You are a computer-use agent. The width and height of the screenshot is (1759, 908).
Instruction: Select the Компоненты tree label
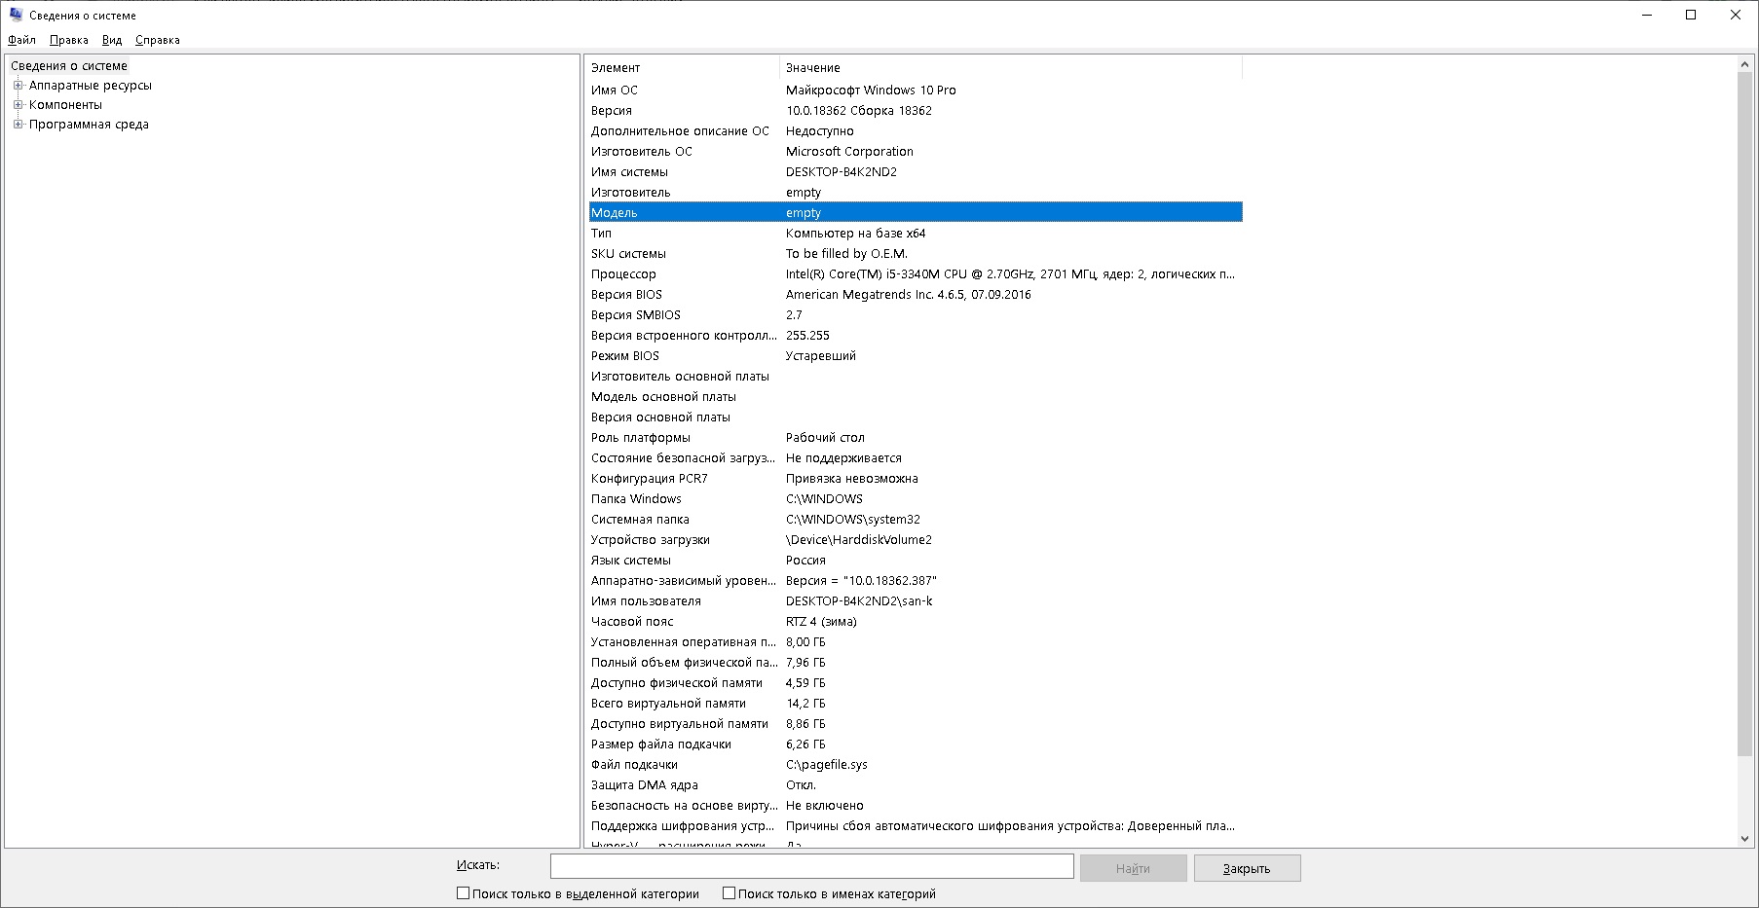pos(65,105)
